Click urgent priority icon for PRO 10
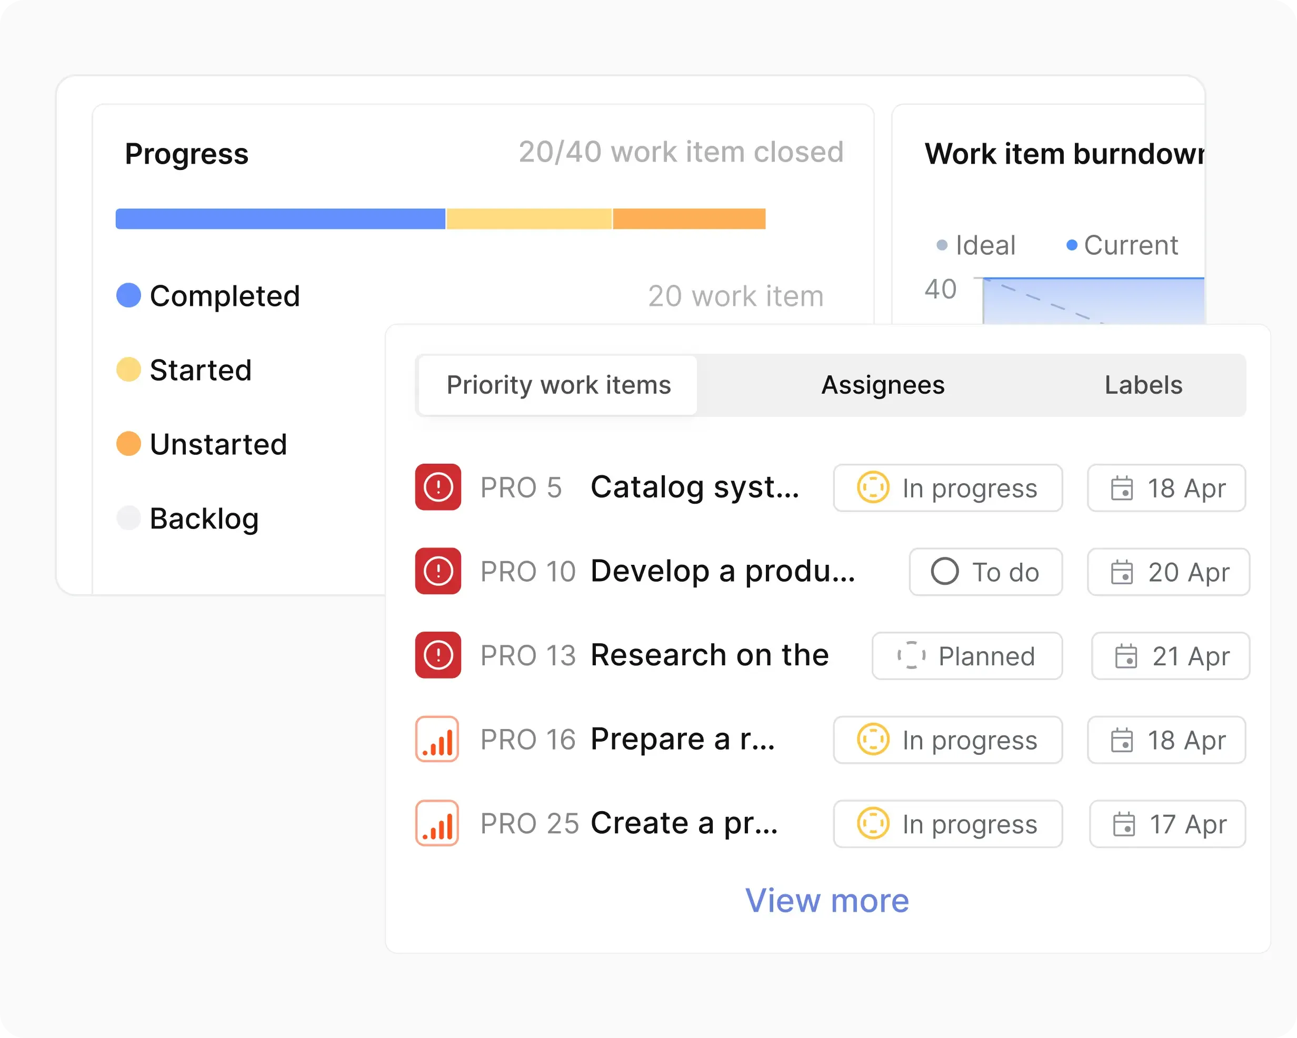Screen dimensions: 1297x1038 [438, 571]
